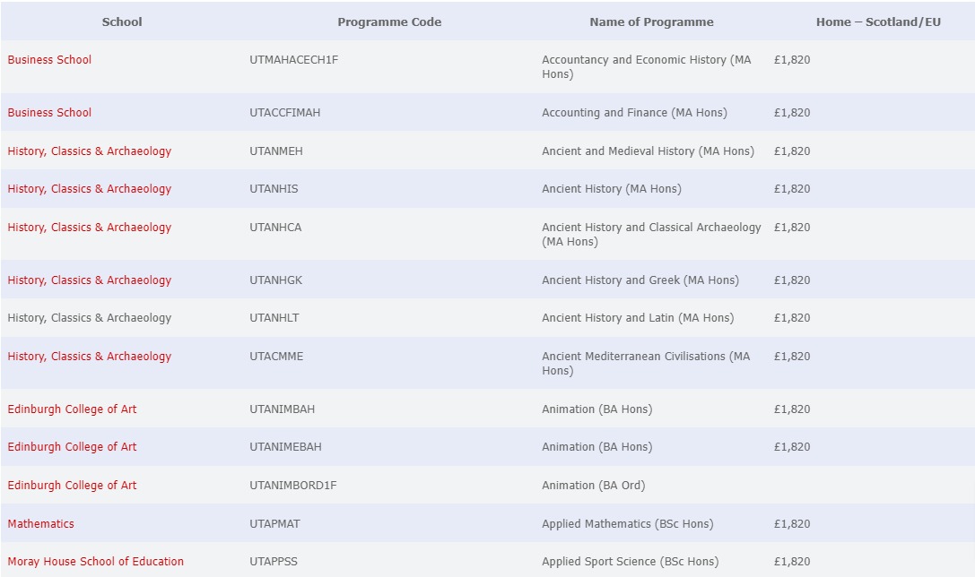This screenshot has width=975, height=577.
Task: Open the Mathematics school link
Action: pyautogui.click(x=40, y=524)
